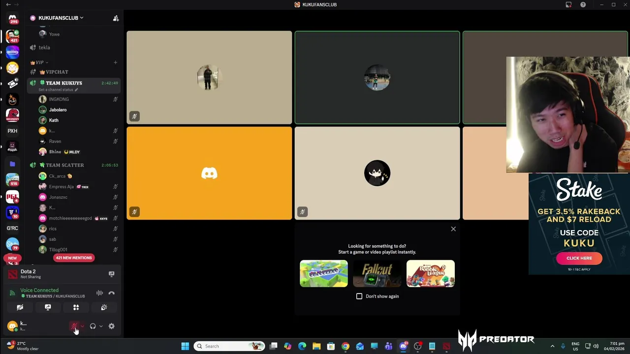Invite people using the add-members icon

click(116, 18)
